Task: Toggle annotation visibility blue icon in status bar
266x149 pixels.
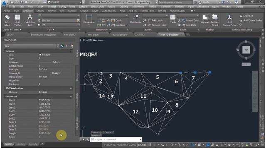Action: (208, 145)
